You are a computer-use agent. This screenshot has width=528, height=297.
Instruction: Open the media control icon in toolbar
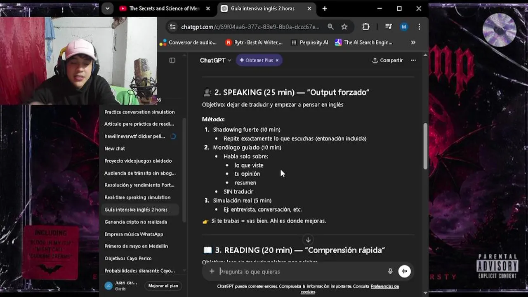[388, 27]
